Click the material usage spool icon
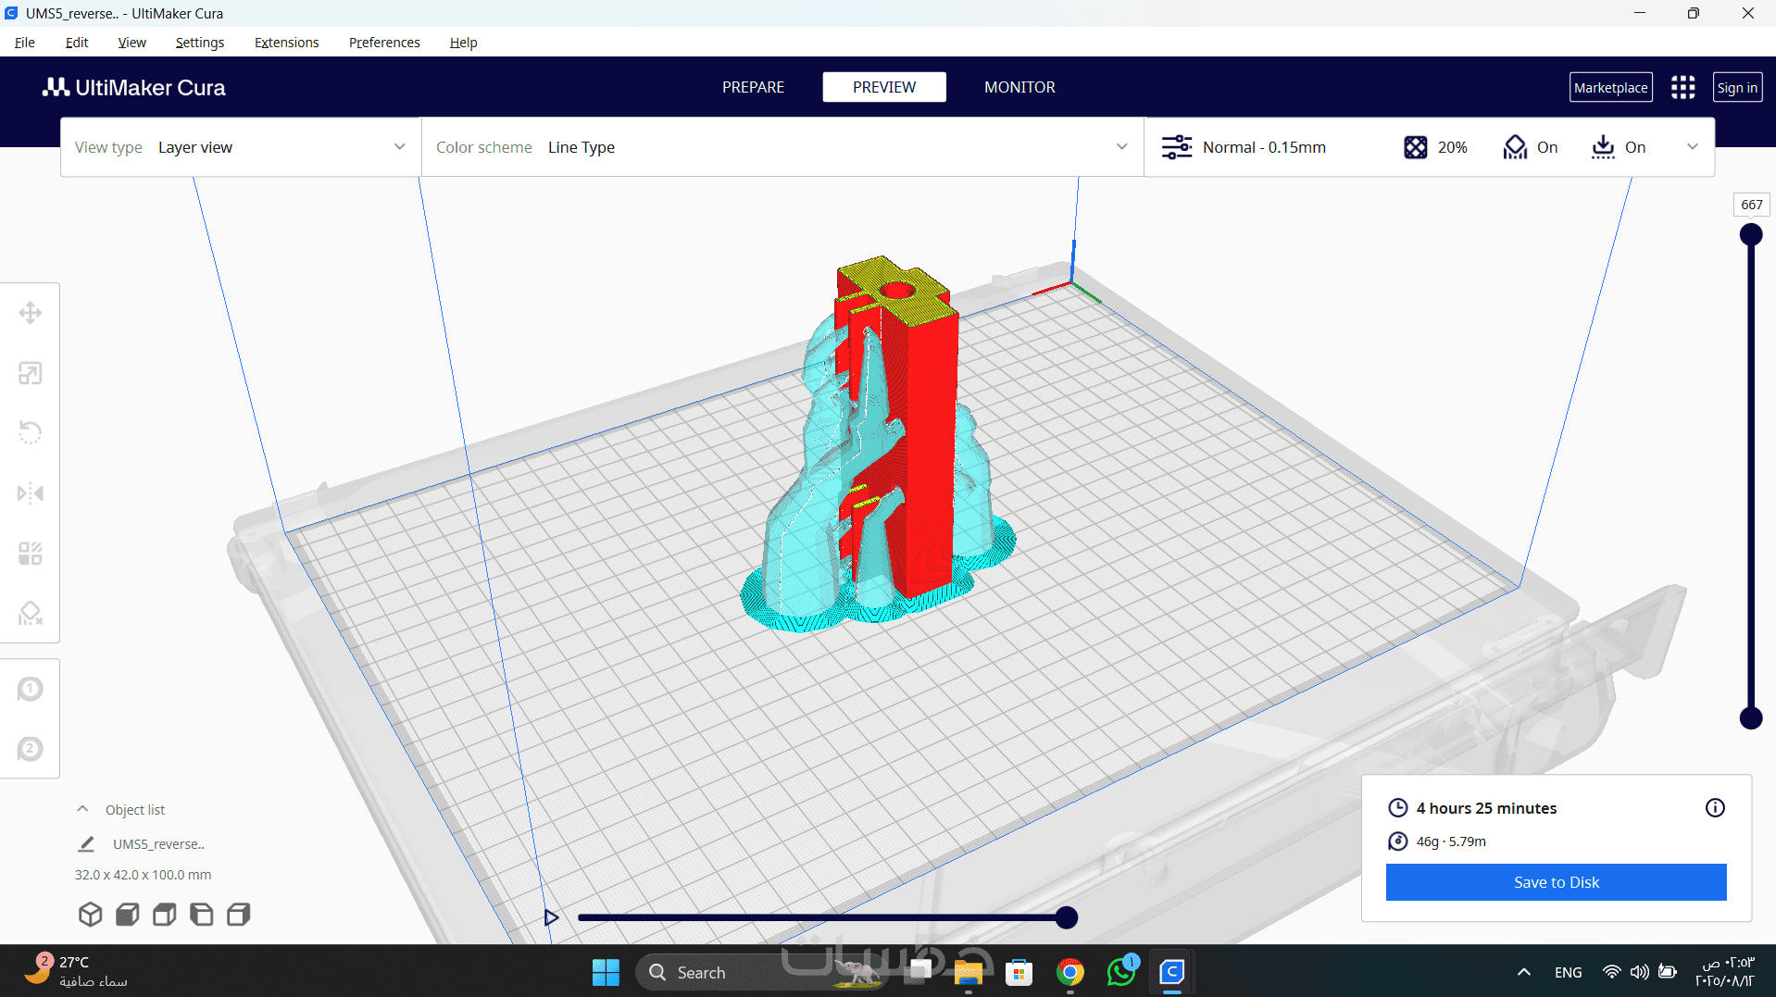Image resolution: width=1776 pixels, height=997 pixels. 1398,841
